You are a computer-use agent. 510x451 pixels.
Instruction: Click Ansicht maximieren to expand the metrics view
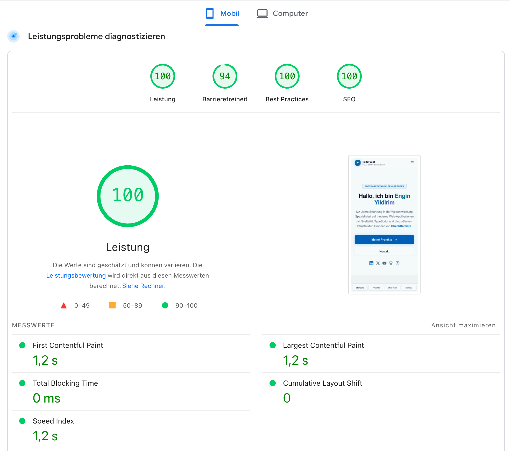point(464,325)
